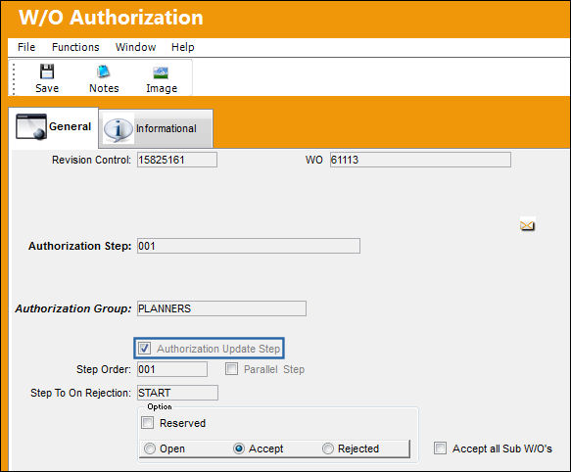Click the Image label in toolbar
The image size is (571, 472).
tap(162, 88)
